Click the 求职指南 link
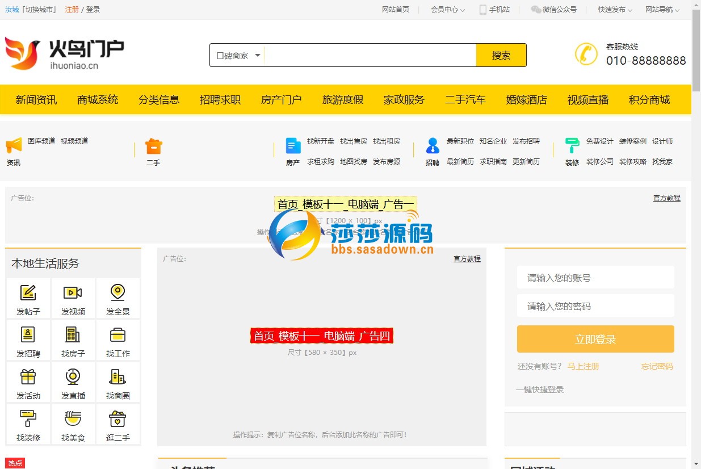This screenshot has height=469, width=701. click(493, 162)
